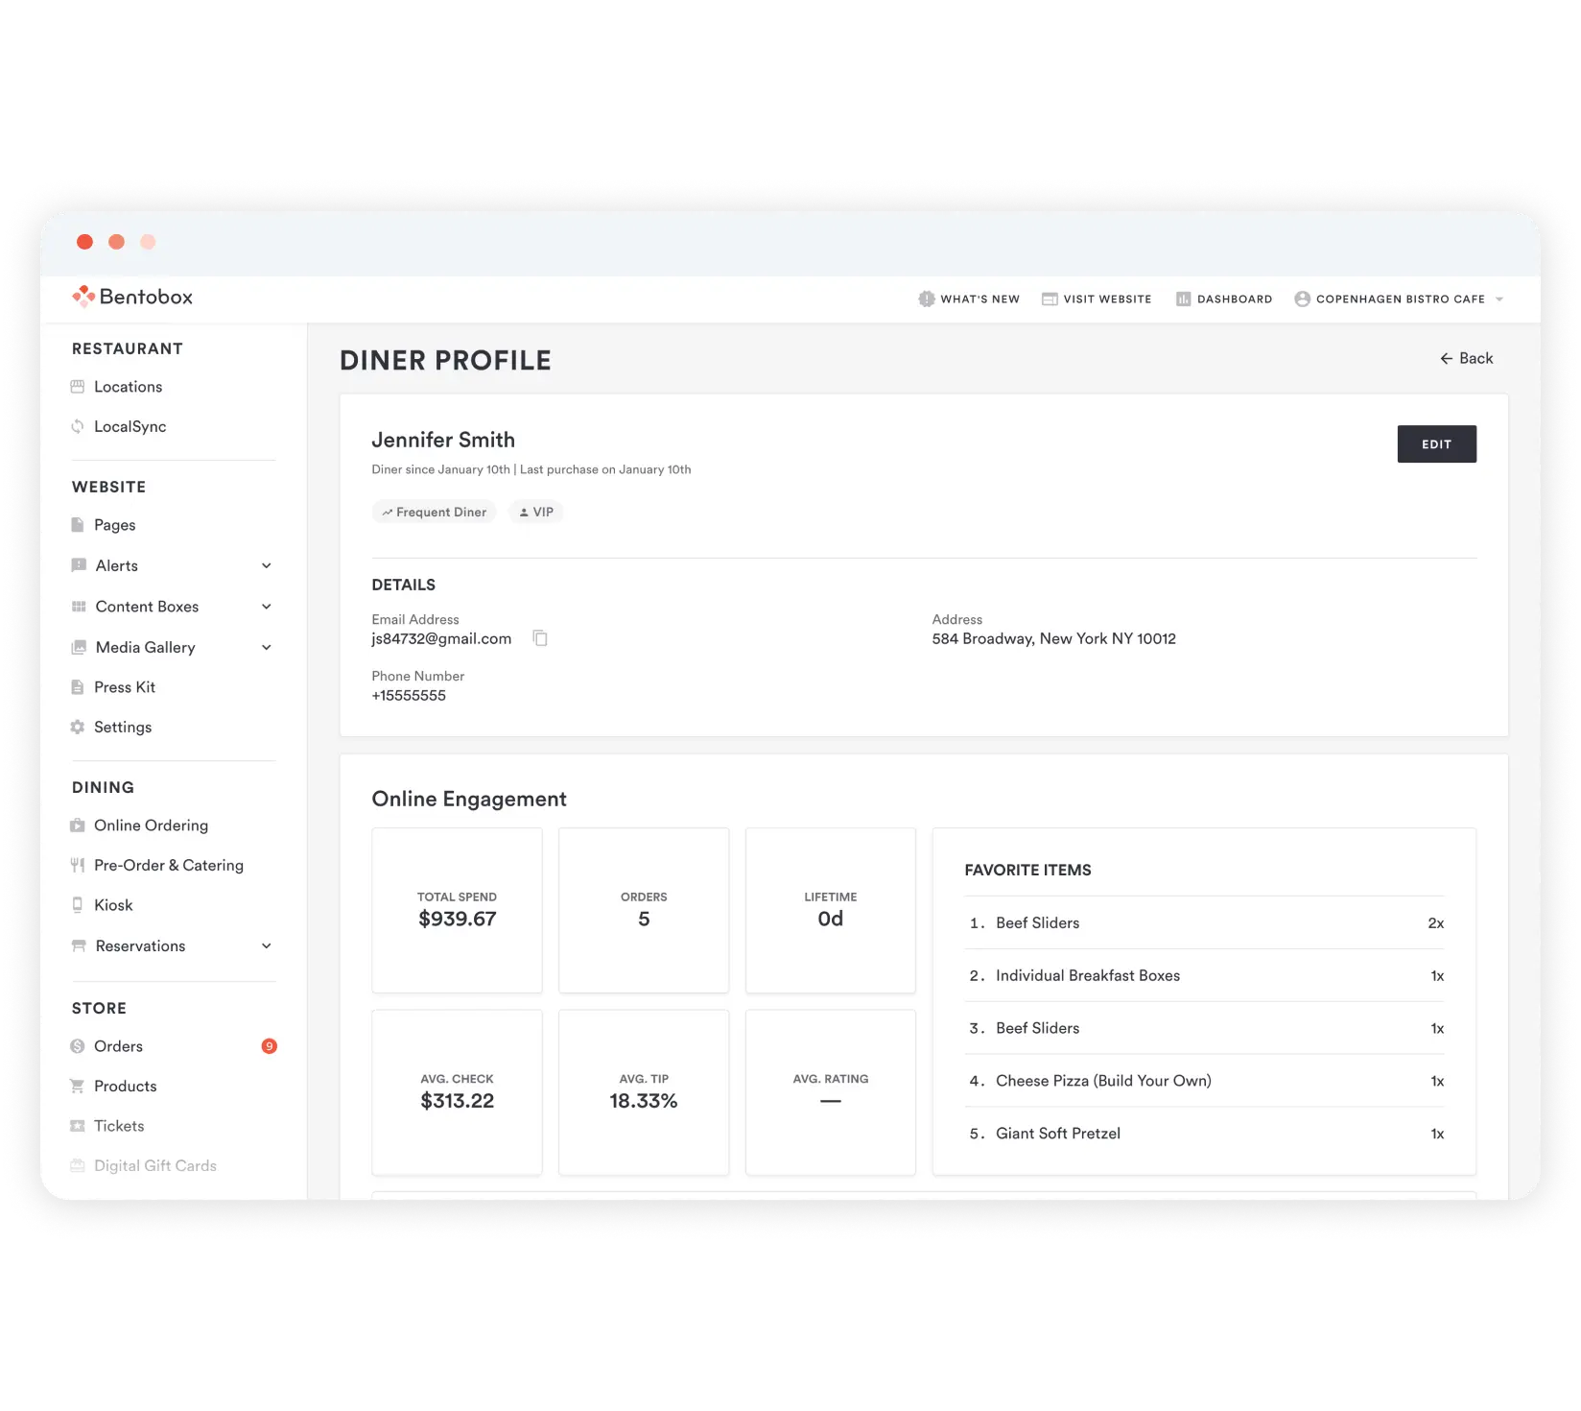The width and height of the screenshot is (1581, 1411).
Task: Open the Dashboard link in top bar
Action: 1224,299
